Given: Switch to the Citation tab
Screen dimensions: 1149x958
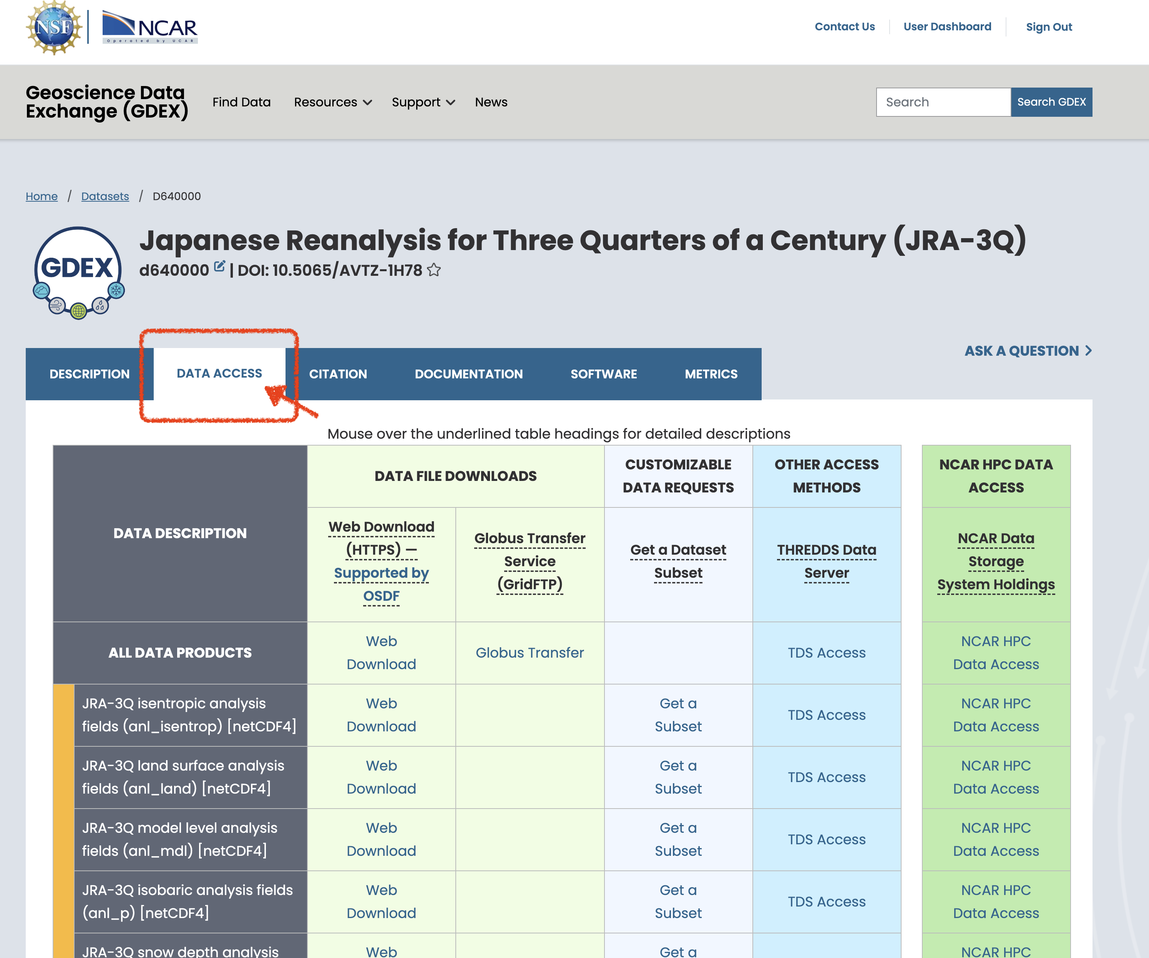Looking at the screenshot, I should point(337,374).
